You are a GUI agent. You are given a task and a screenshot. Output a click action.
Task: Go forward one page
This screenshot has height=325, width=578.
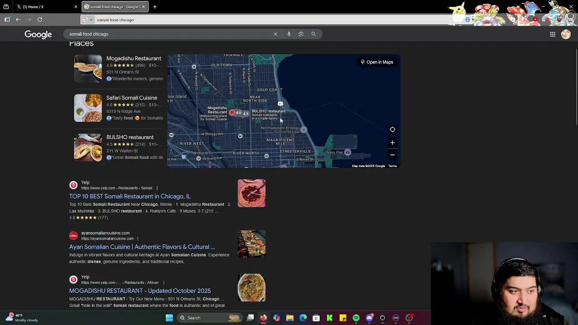pyautogui.click(x=29, y=19)
